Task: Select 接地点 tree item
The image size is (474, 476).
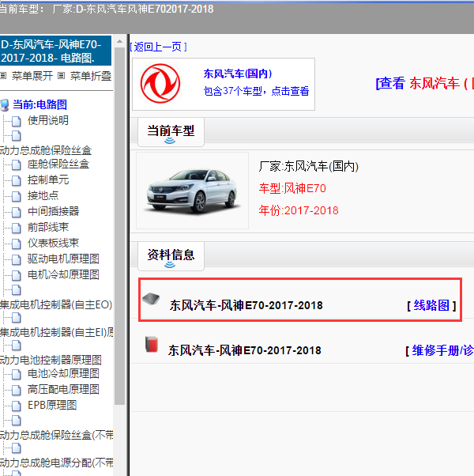Action: pyautogui.click(x=43, y=196)
